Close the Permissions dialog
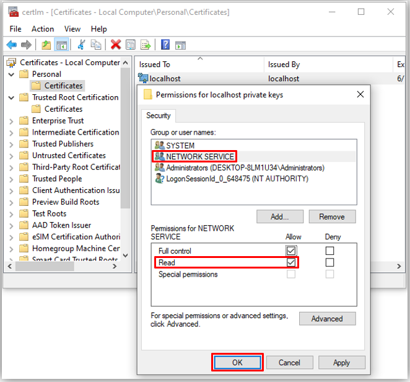Screen dimensions: 410x382 360,94
